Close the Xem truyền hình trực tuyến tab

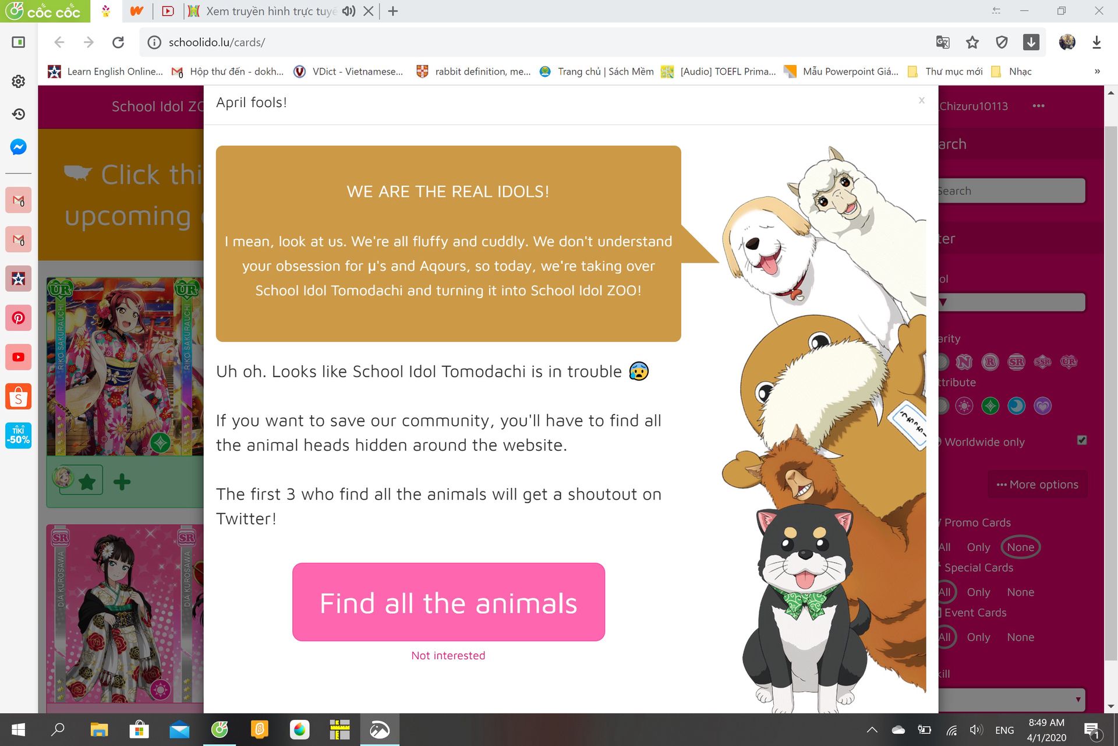(x=368, y=11)
